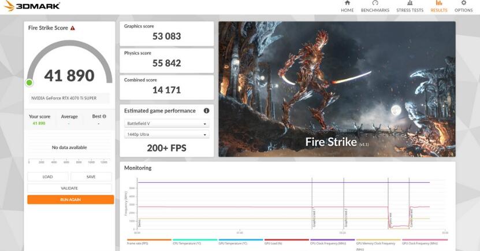Click the NVIDIA GeForce RTX 4070 Ti SUPER label
The image size is (480, 251).
tap(64, 98)
